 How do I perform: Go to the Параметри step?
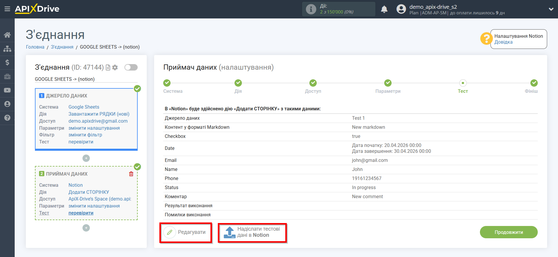click(x=388, y=83)
